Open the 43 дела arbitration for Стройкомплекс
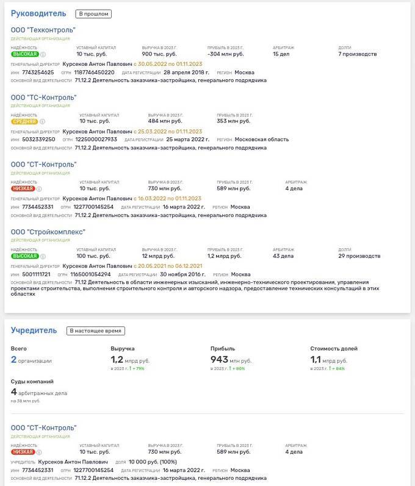 point(283,256)
